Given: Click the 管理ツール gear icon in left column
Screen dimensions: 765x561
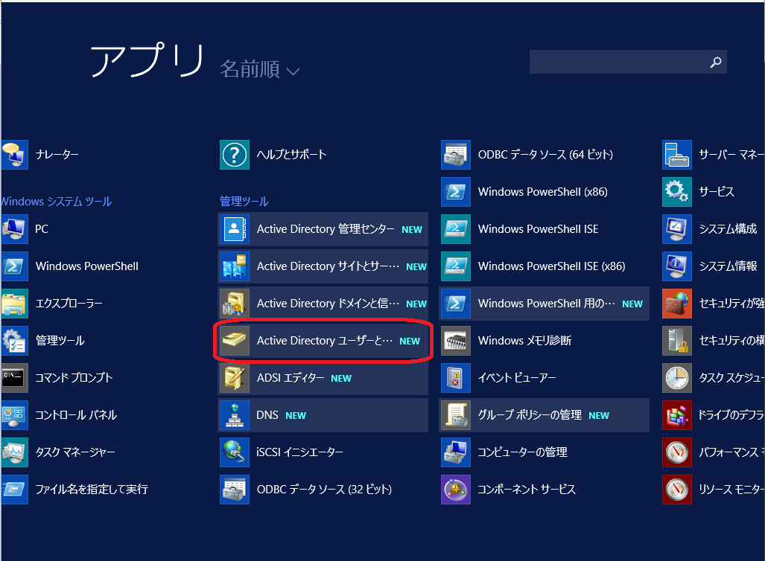Looking at the screenshot, I should [x=14, y=341].
